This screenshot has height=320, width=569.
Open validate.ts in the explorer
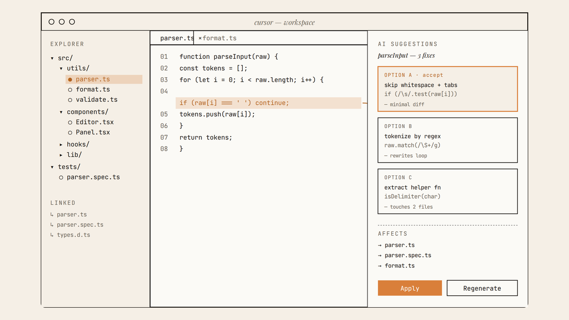point(93,100)
